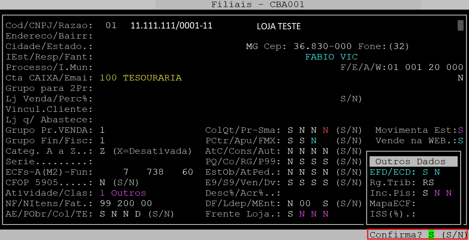
Task: Click the CNPJ number 11.111.111/0001-11
Action: 172,26
